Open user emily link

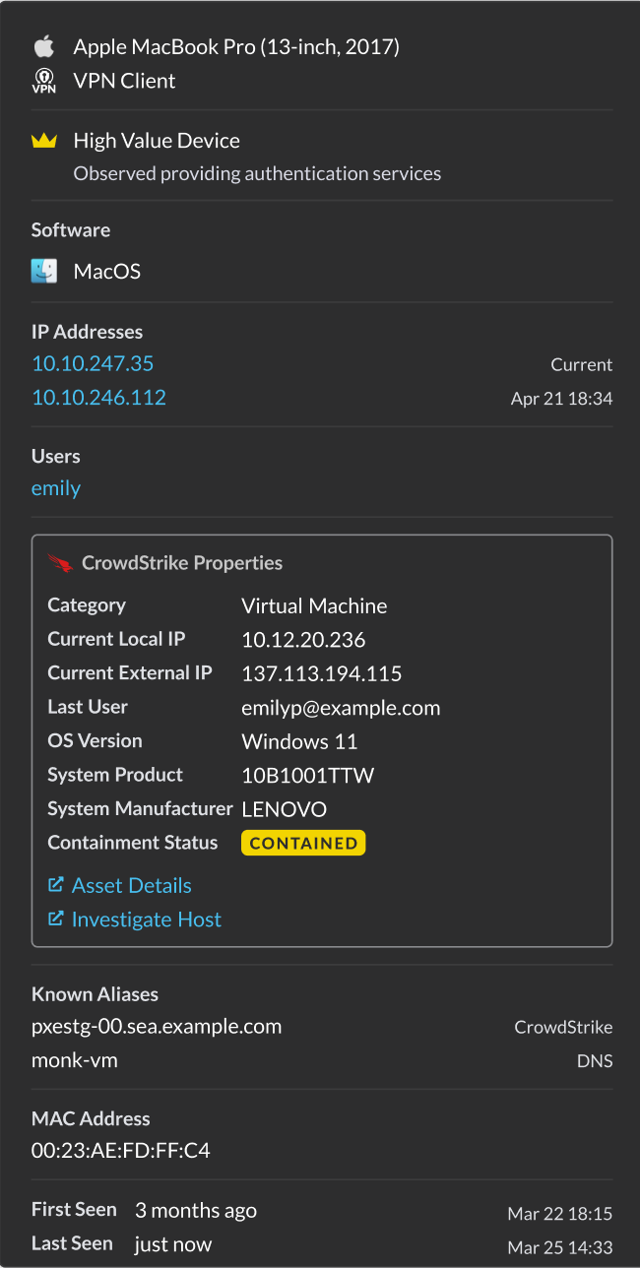(x=56, y=487)
